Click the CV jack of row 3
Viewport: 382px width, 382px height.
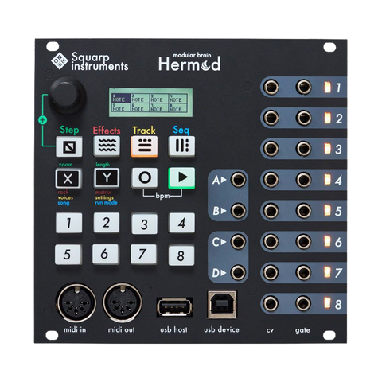click(x=271, y=149)
